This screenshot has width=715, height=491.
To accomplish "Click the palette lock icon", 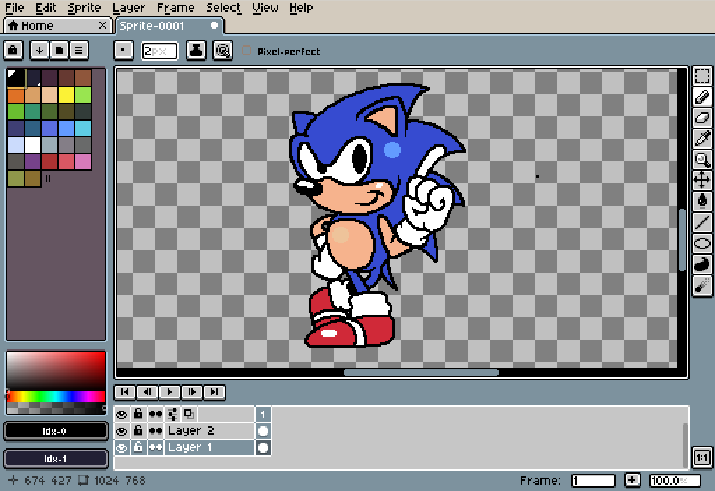I will (x=13, y=50).
